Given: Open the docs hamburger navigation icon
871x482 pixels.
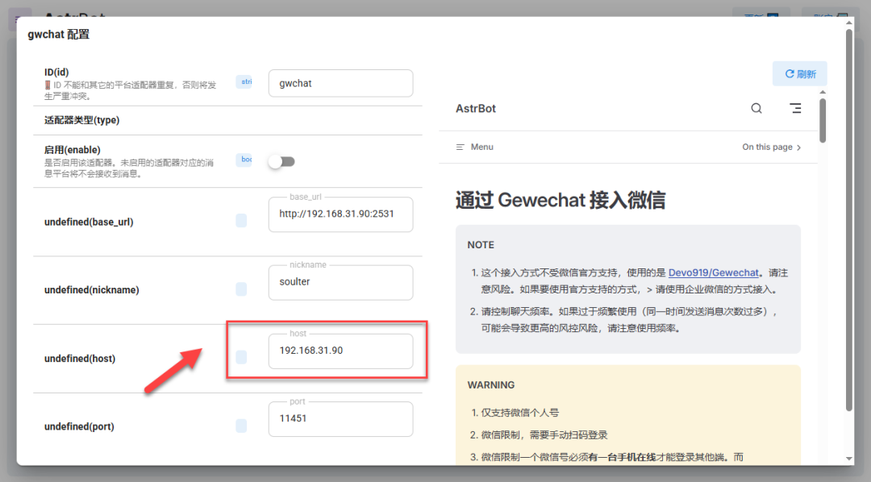Looking at the screenshot, I should click(x=795, y=108).
